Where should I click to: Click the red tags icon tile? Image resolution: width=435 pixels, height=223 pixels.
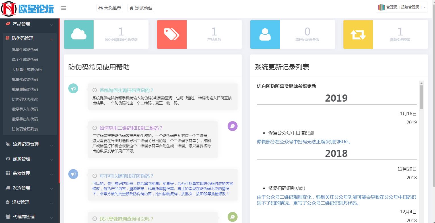[172, 34]
